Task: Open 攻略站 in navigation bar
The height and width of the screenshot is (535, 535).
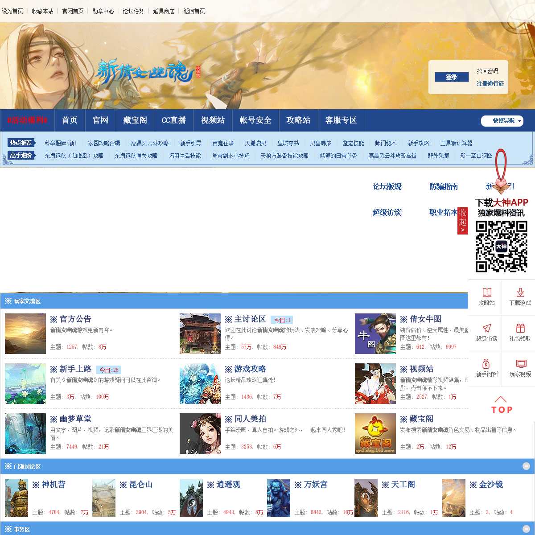Action: (x=298, y=120)
